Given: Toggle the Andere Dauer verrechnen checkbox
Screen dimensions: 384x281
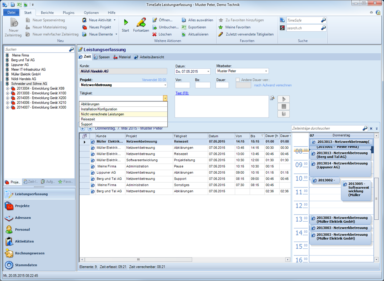Looking at the screenshot, I should pyautogui.click(x=238, y=80).
